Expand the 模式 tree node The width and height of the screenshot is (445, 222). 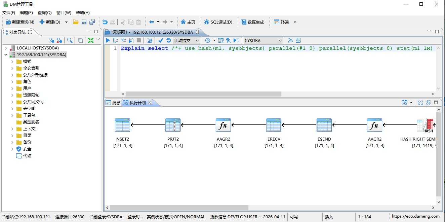tap(12, 61)
